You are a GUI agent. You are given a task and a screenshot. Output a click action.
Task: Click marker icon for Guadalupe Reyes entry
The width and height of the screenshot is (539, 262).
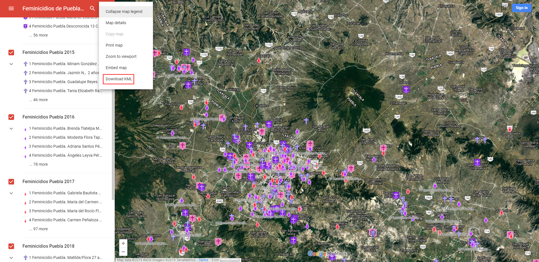[25, 82]
